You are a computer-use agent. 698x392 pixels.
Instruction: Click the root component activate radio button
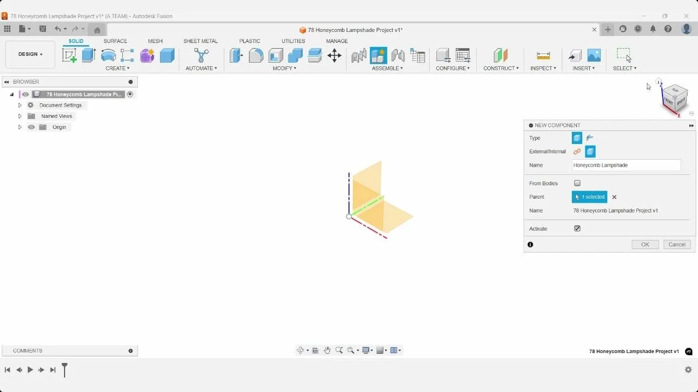[130, 94]
